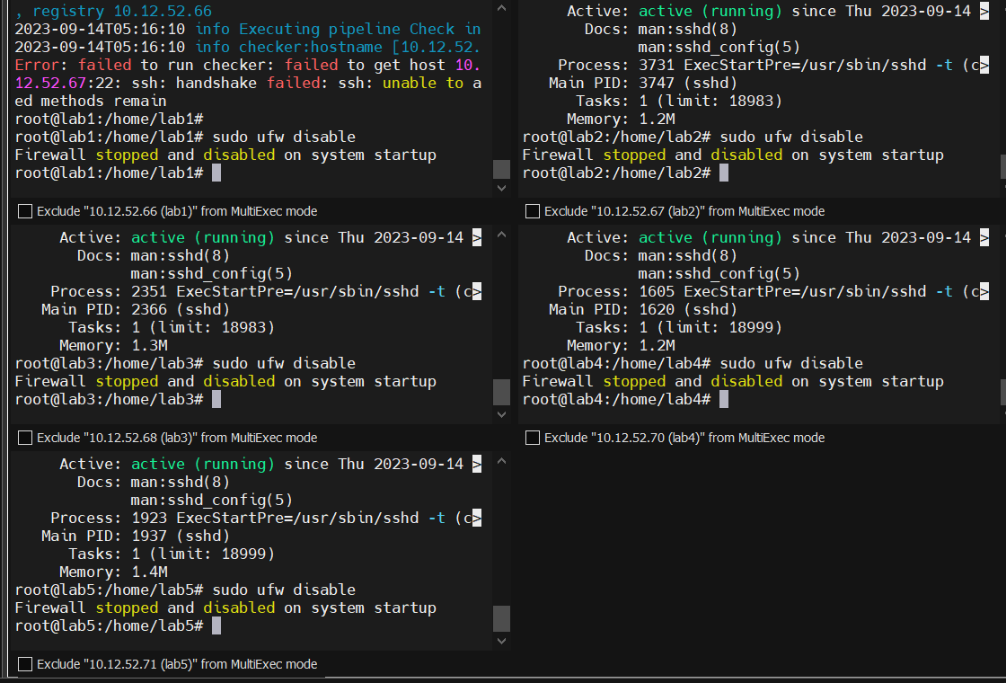
Task: Check the Exclude lab3 from MultiExec box
Action: pyautogui.click(x=26, y=438)
